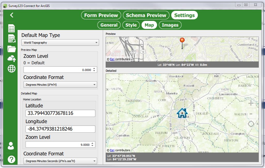Click Covington label on detailed map
The width and height of the screenshot is (265, 168).
click(237, 134)
